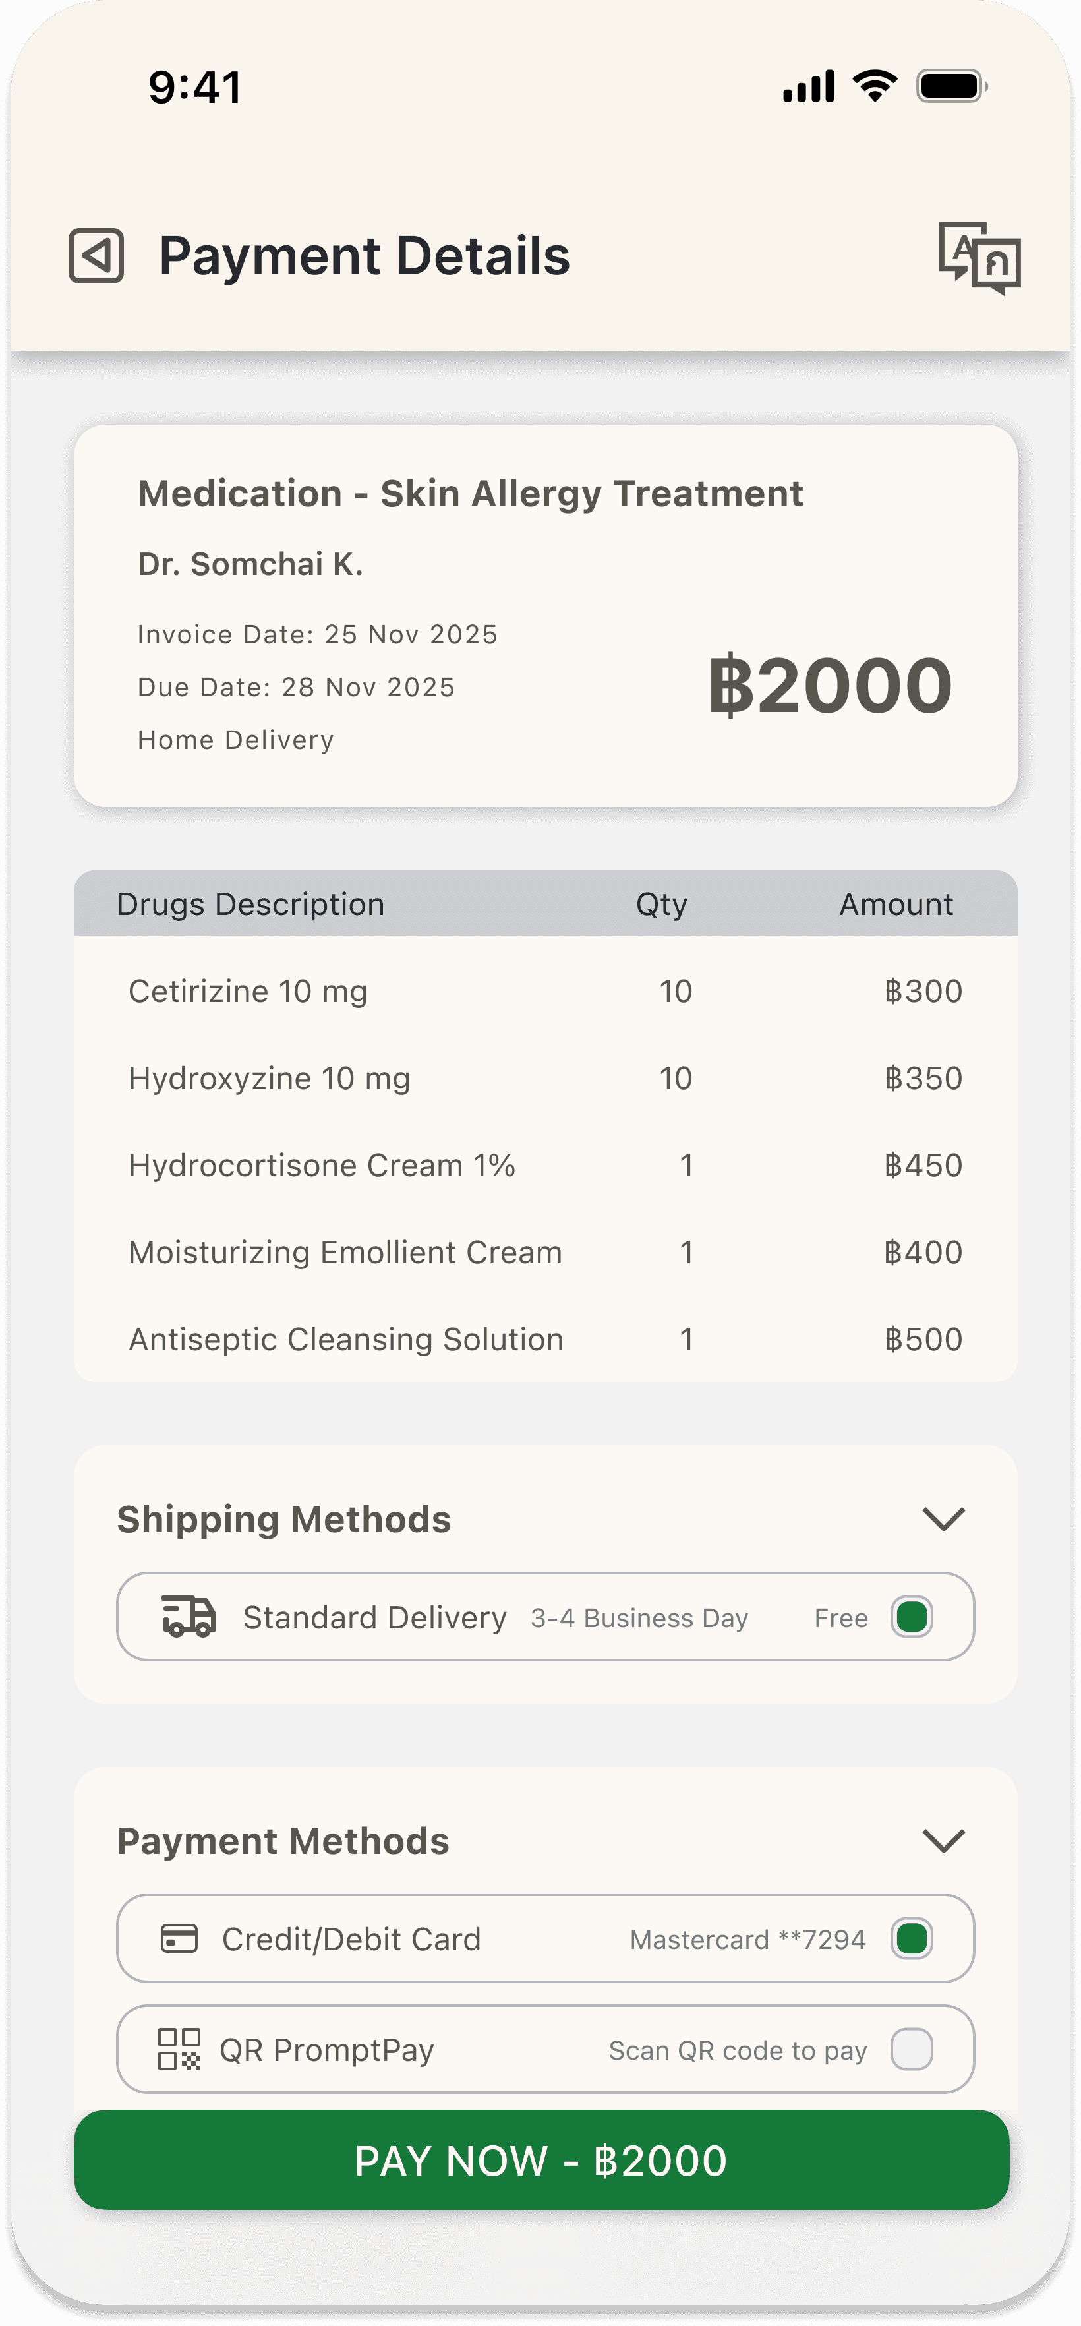Tap the cellular signal icon
The width and height of the screenshot is (1081, 2326).
point(808,86)
